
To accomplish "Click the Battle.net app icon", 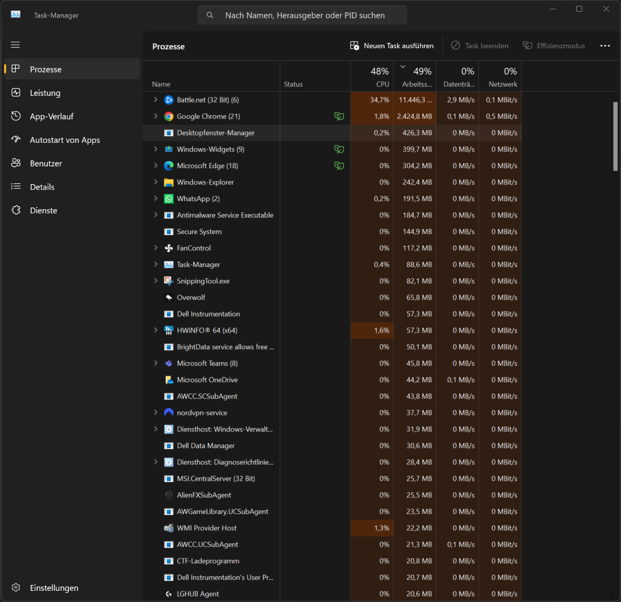I will pos(169,100).
